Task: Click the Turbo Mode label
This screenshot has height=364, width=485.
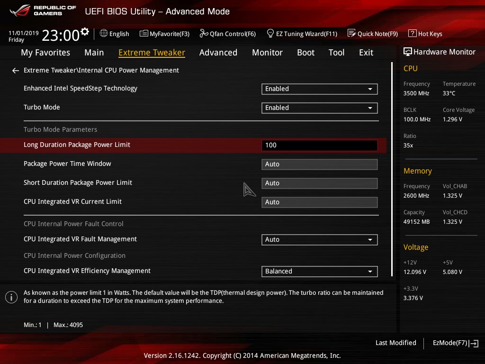Action: point(42,107)
